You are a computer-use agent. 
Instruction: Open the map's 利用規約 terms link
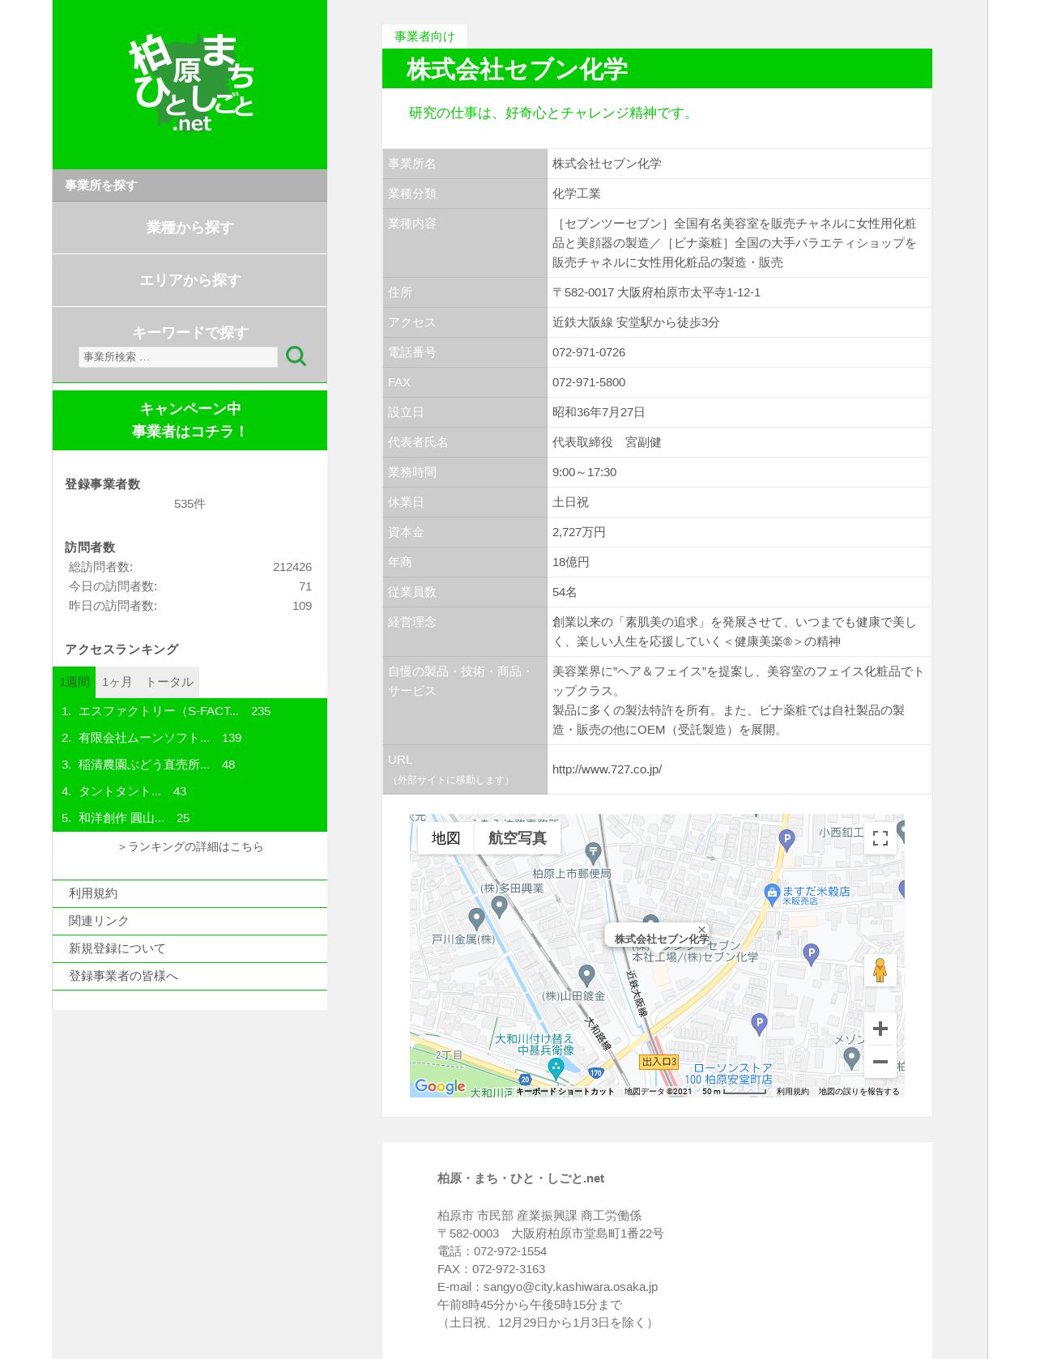click(792, 1092)
